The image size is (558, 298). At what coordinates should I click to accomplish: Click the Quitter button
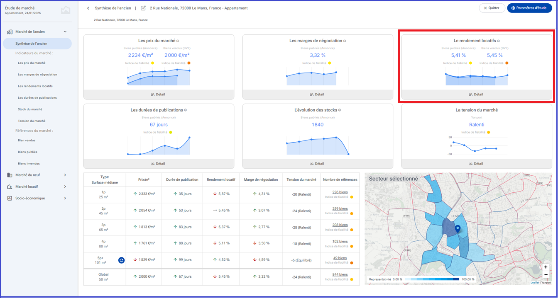pyautogui.click(x=492, y=8)
